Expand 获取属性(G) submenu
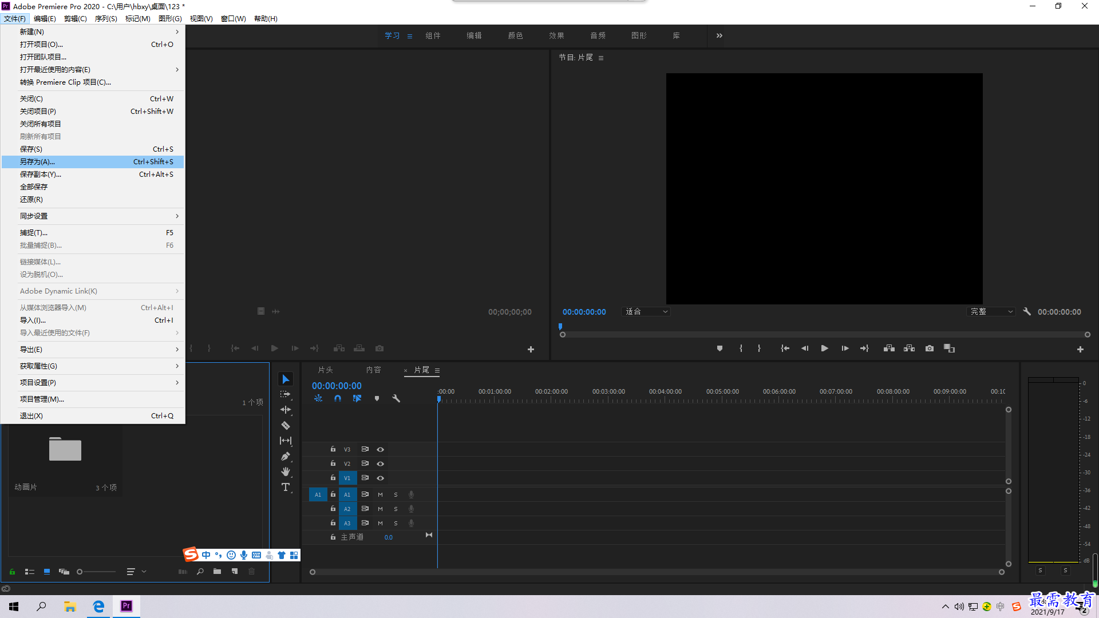Viewport: 1099px width, 618px height. 93,366
